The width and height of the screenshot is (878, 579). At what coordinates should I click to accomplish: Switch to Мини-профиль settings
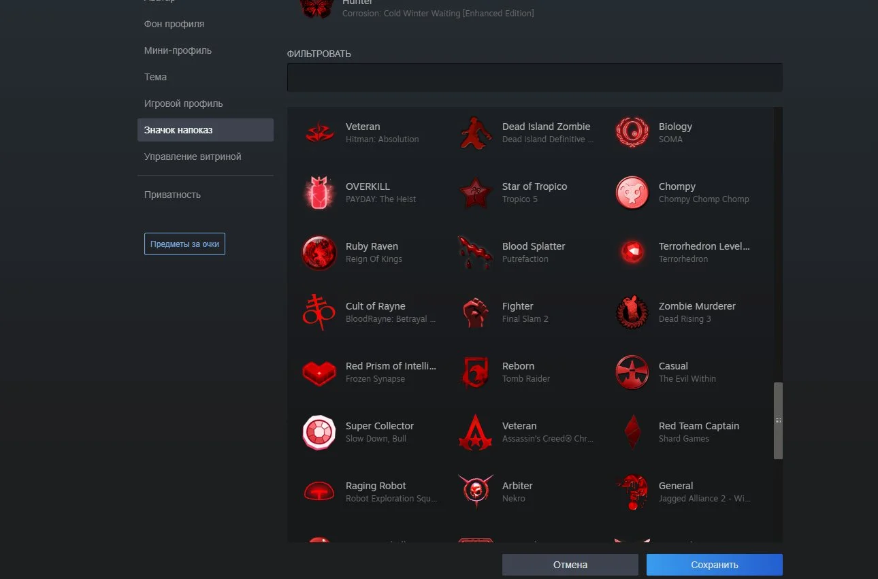coord(178,50)
